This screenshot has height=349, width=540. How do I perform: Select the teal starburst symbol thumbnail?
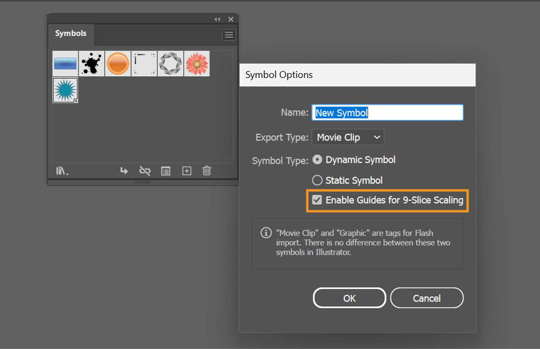point(65,90)
